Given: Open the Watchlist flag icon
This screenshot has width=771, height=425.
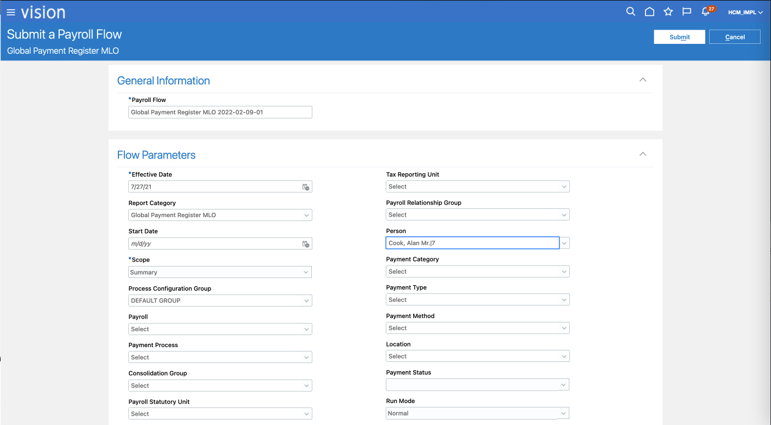Looking at the screenshot, I should coord(686,12).
